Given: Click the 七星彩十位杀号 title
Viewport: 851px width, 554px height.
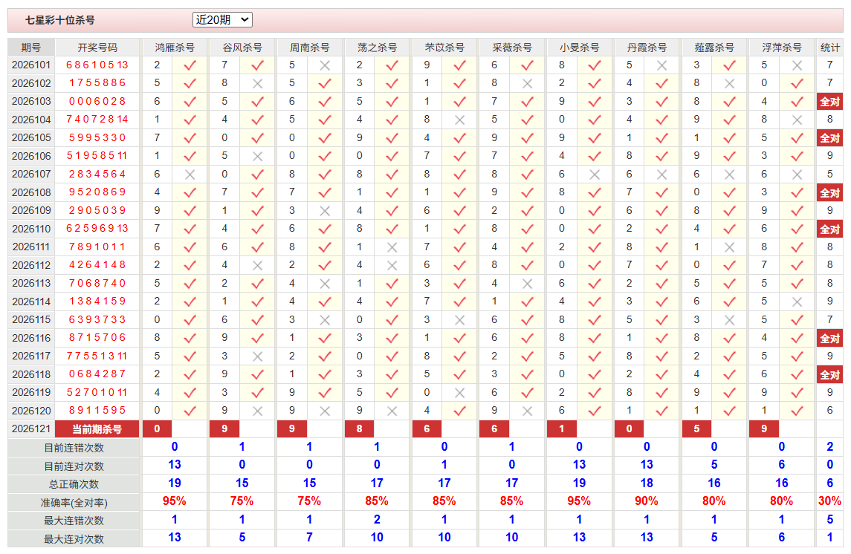Looking at the screenshot, I should [59, 20].
